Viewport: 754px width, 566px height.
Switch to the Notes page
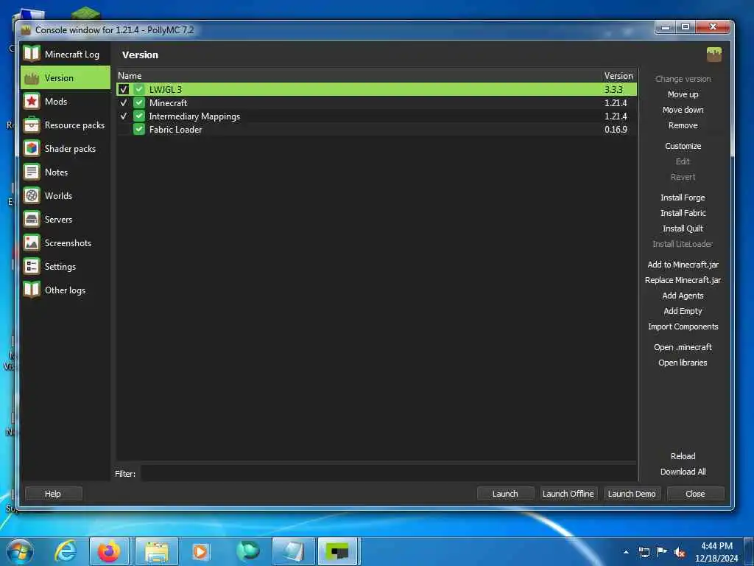pyautogui.click(x=66, y=172)
